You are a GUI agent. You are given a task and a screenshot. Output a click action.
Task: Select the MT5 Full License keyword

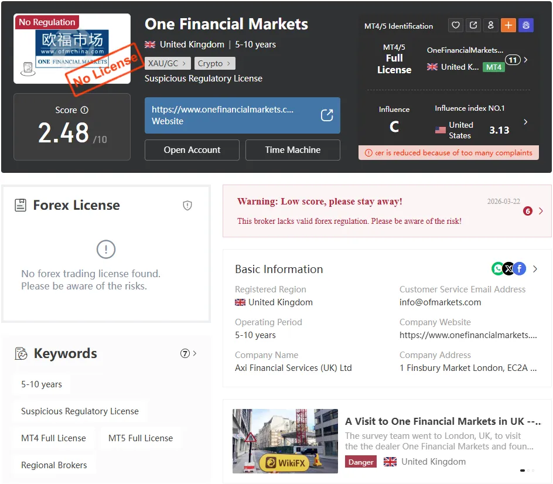[x=141, y=438]
